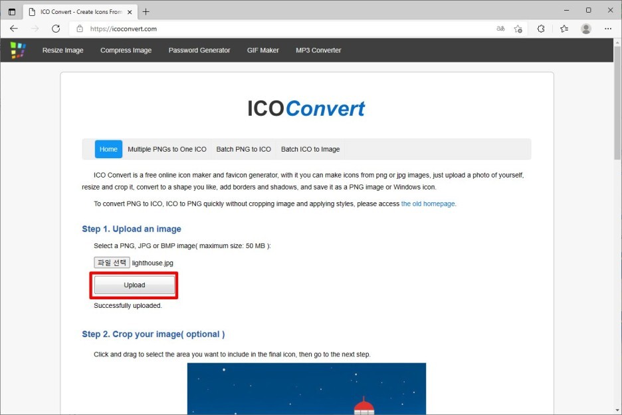Close the ICO Convert tab
The height and width of the screenshot is (415, 622).
coord(130,12)
